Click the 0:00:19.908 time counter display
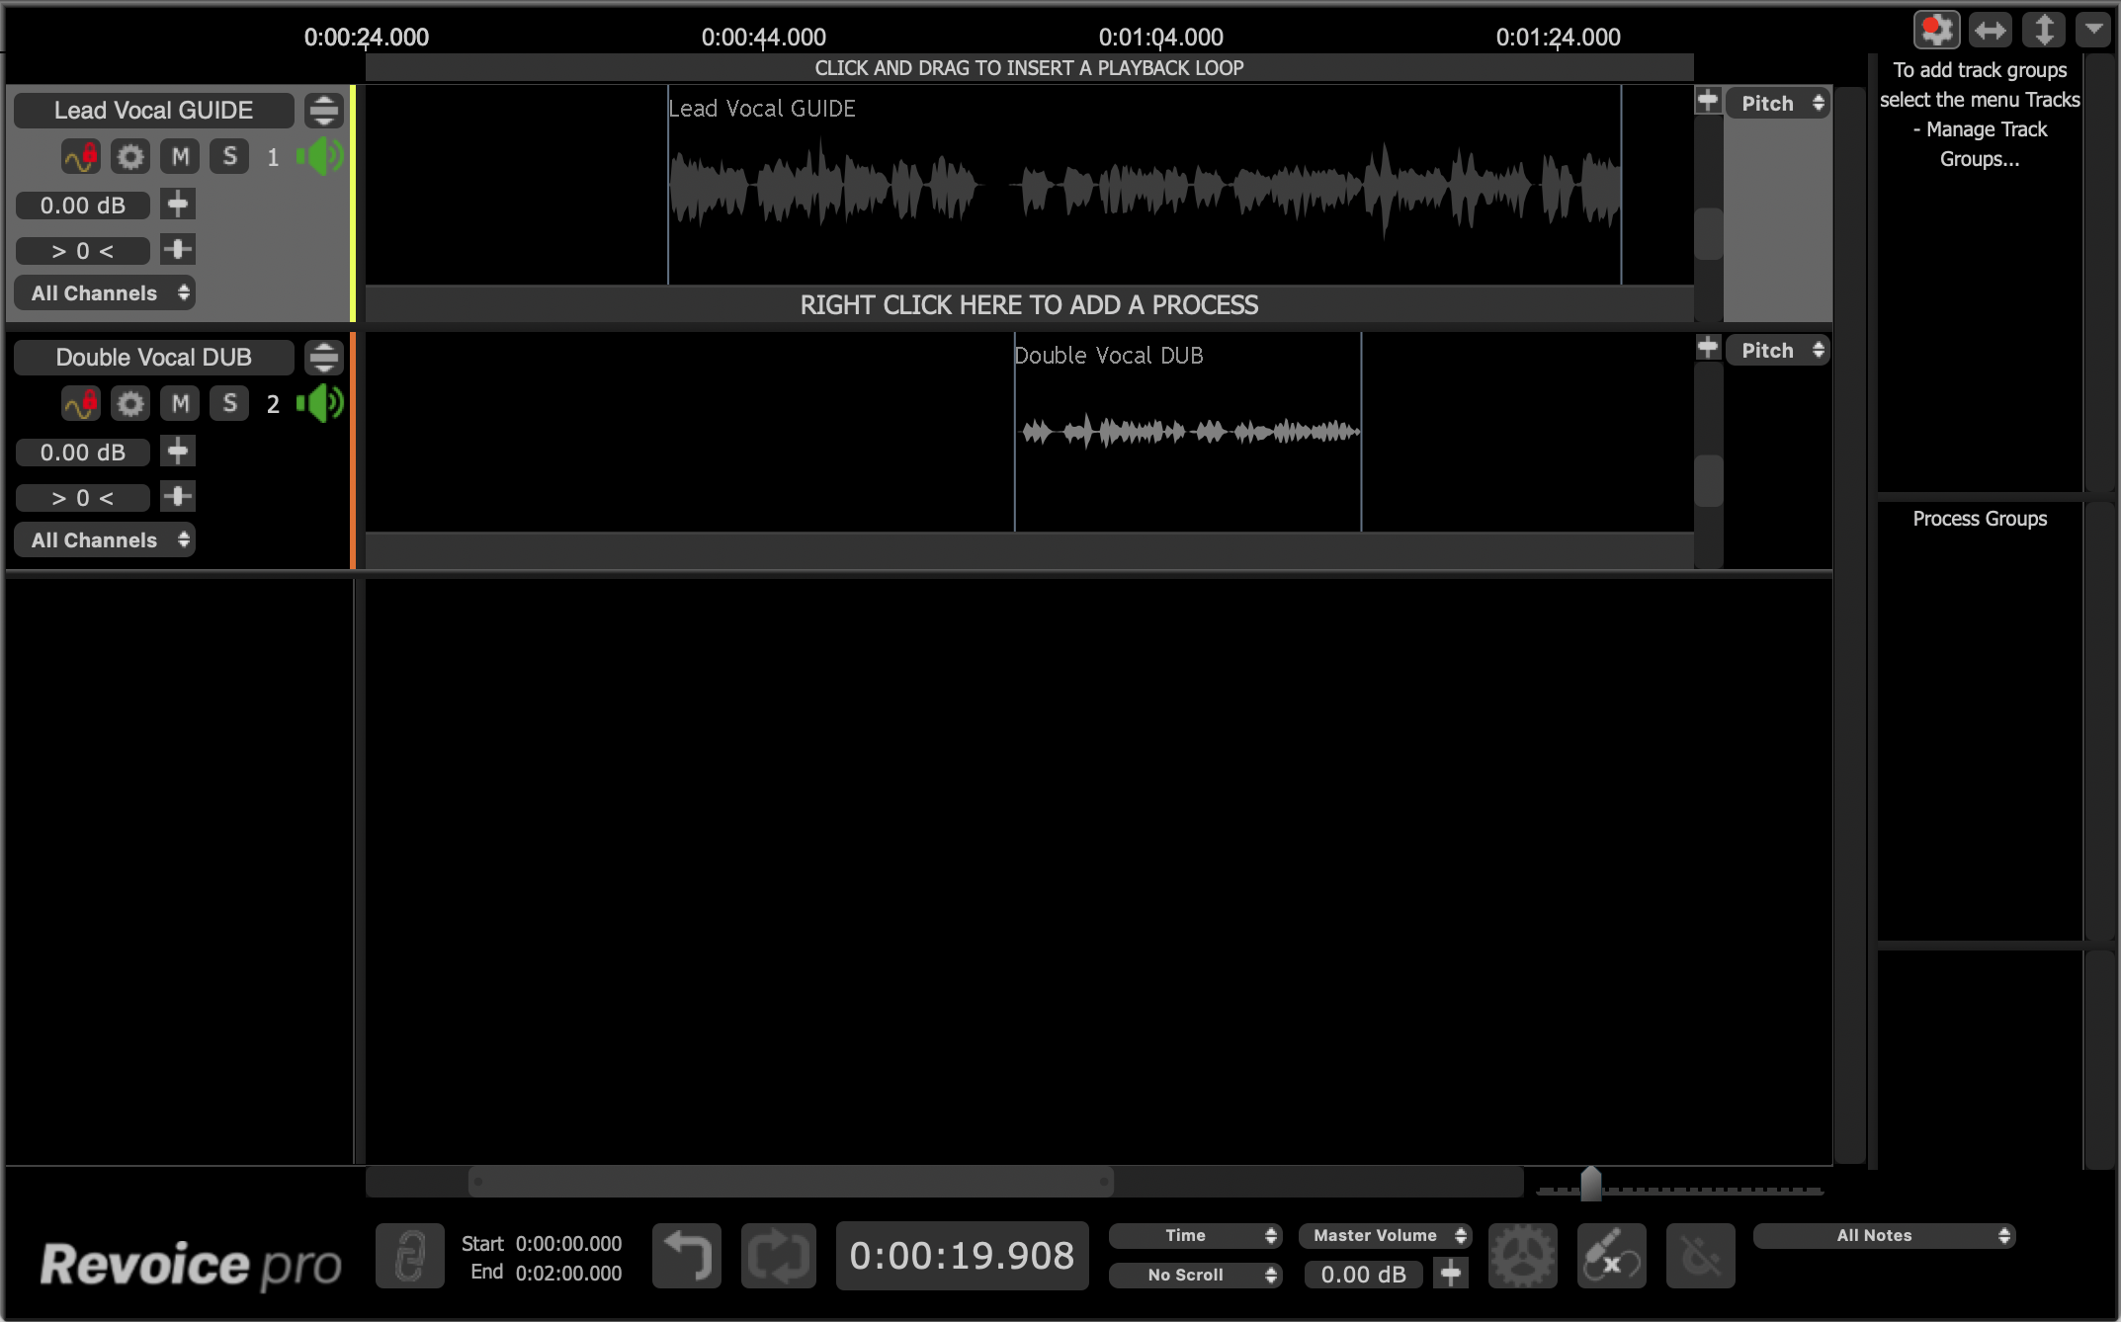2121x1322 pixels. pyautogui.click(x=962, y=1256)
